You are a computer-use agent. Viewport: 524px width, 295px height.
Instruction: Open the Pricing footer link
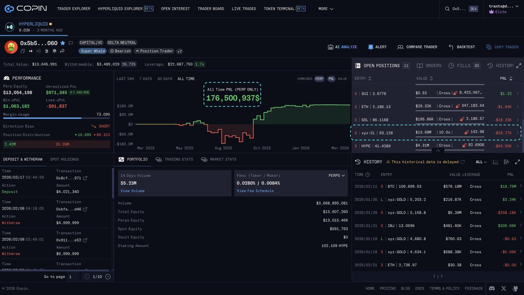(x=388, y=288)
